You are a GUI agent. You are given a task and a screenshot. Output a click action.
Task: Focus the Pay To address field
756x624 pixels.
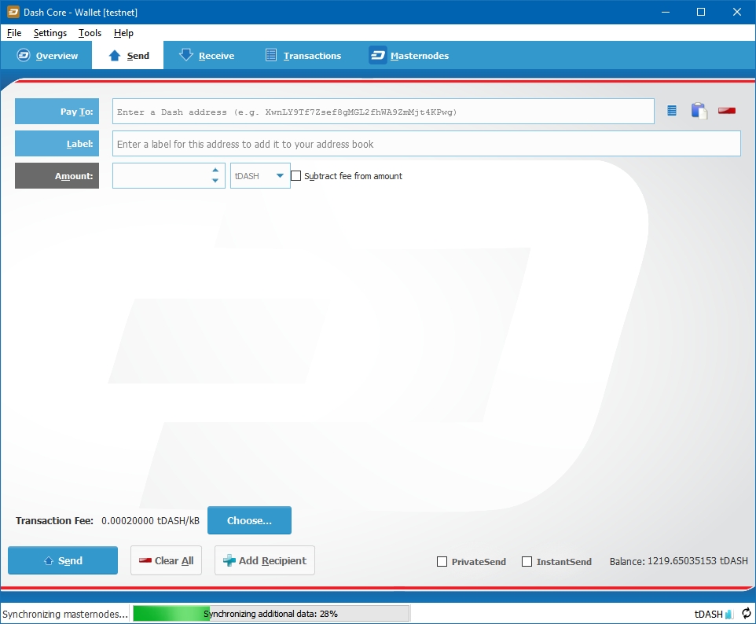coord(384,112)
